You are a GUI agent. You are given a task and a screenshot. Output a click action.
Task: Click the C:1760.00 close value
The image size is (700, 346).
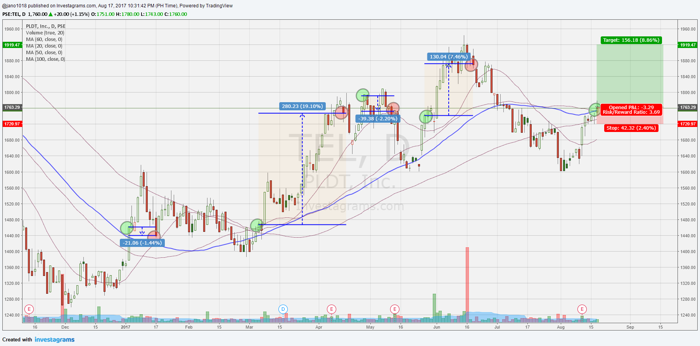pos(176,14)
